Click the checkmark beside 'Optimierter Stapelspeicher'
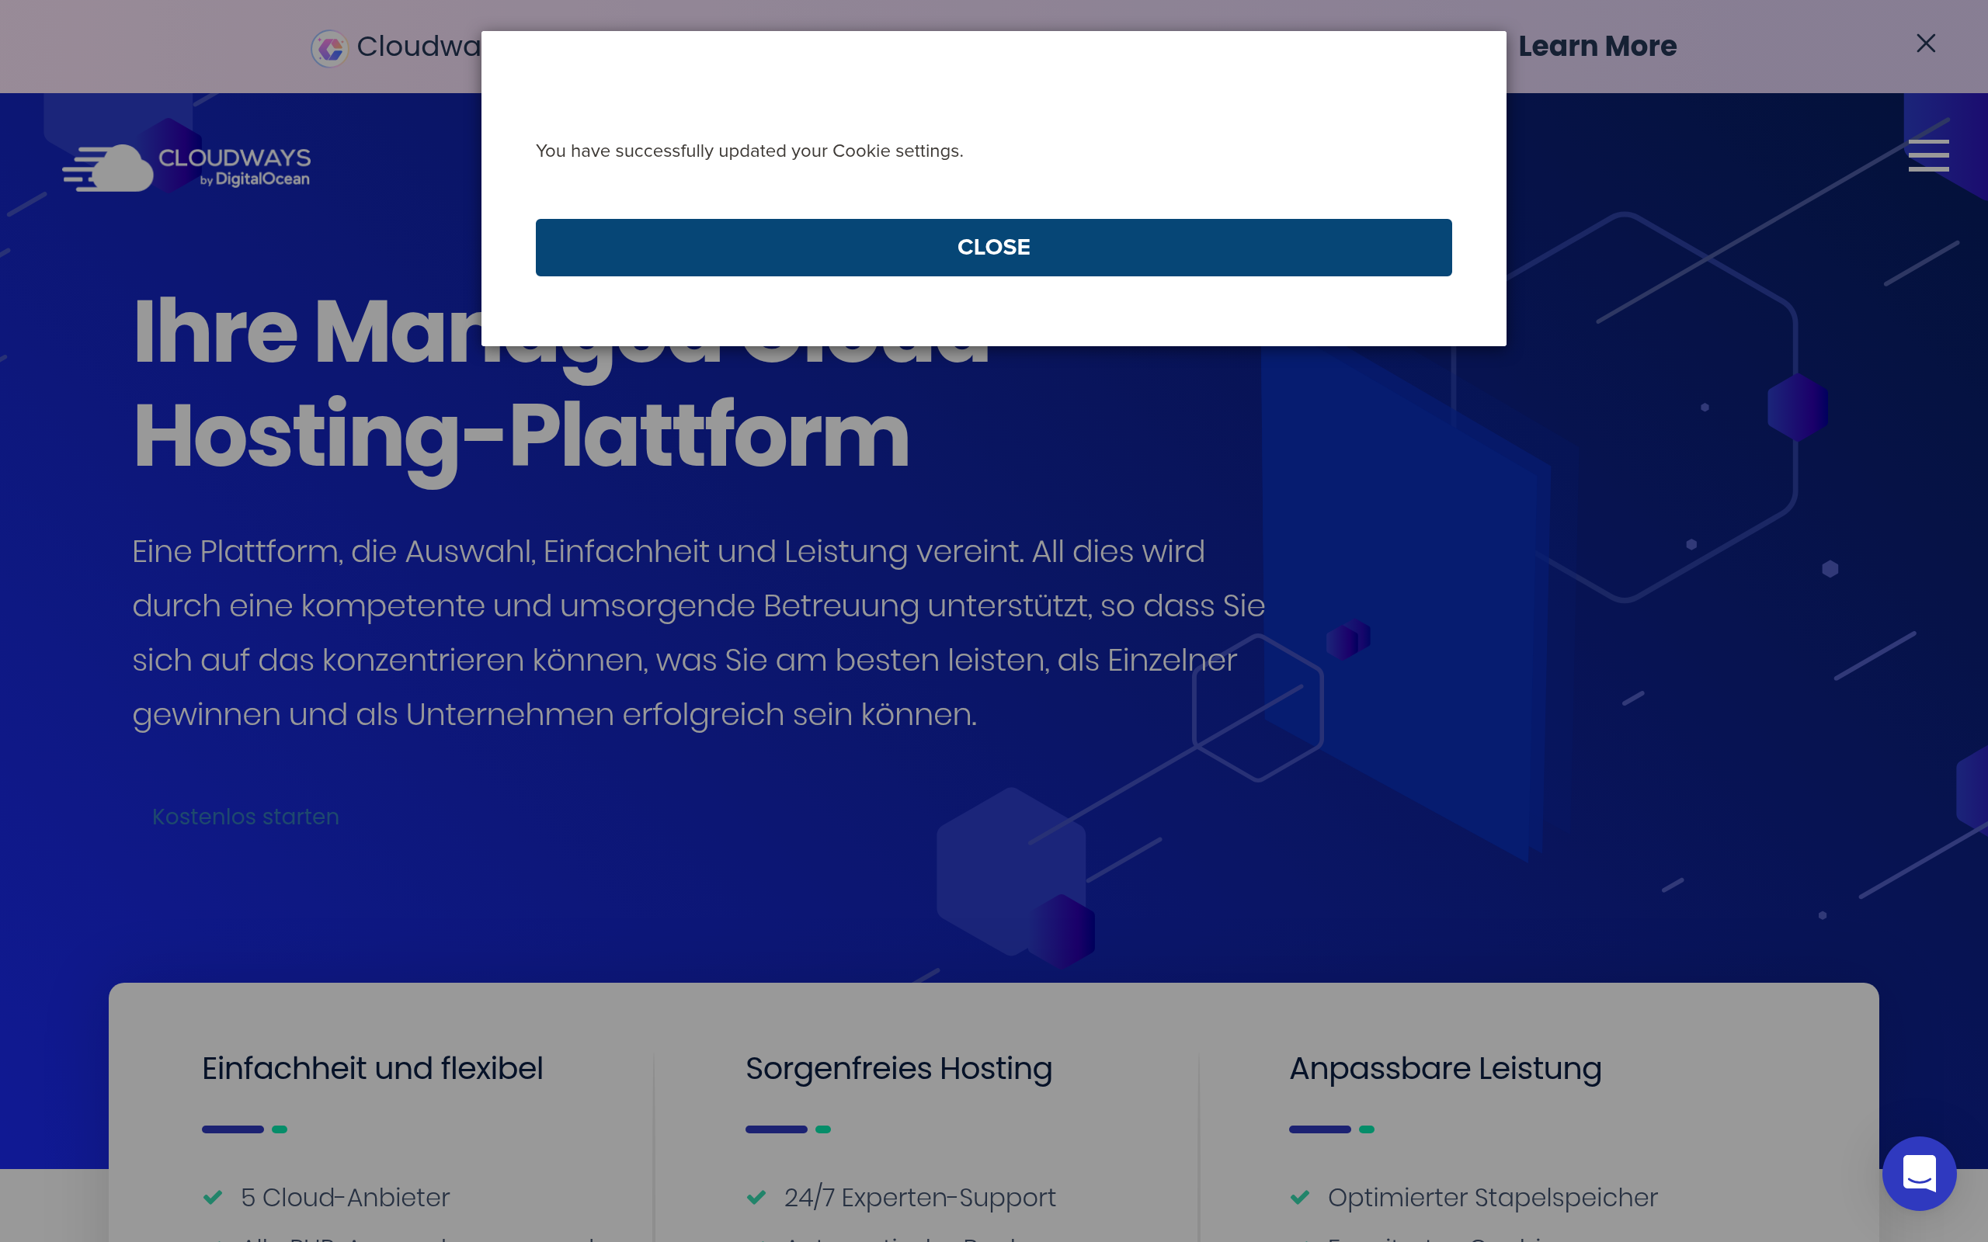 pyautogui.click(x=1300, y=1197)
